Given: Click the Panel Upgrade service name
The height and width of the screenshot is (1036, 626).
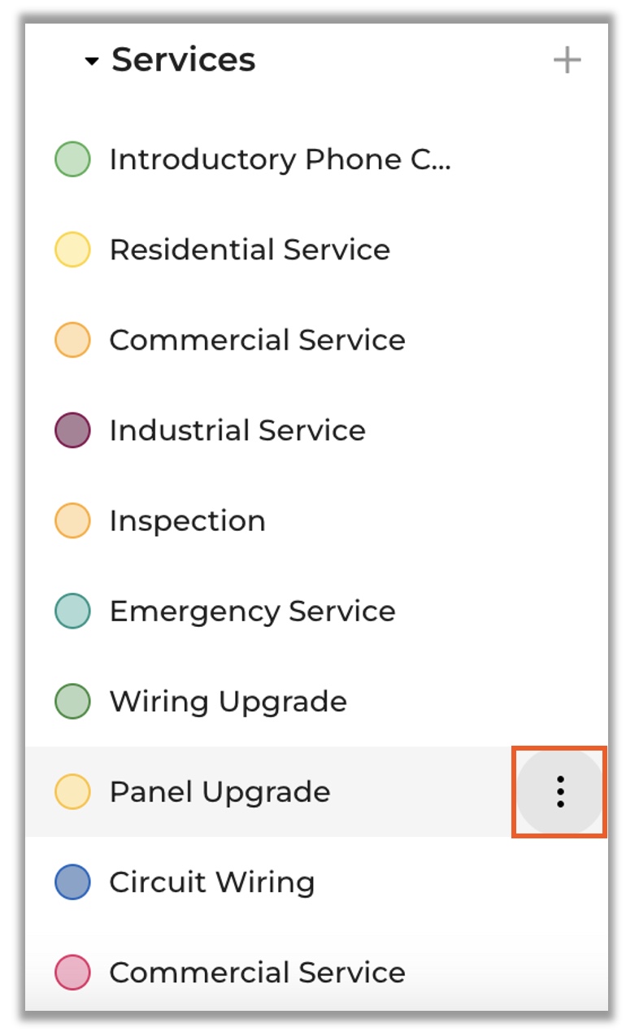Looking at the screenshot, I should coord(220,791).
